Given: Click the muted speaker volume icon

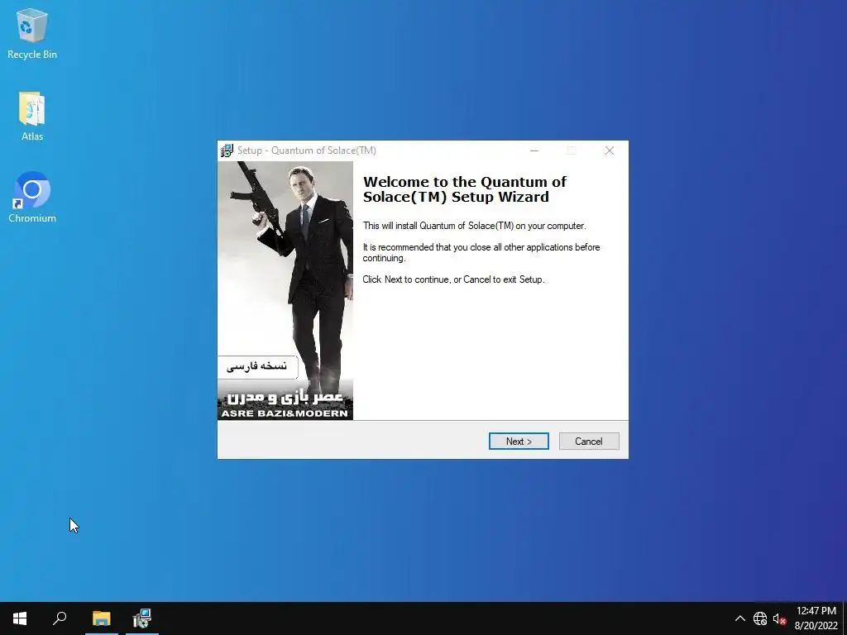Looking at the screenshot, I should click(x=779, y=618).
